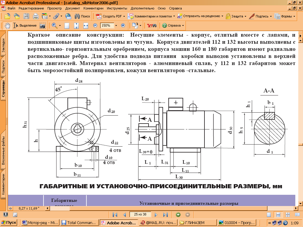Switch to Continuous Facing layout
Viewport: 303px width, 227px height.
(288, 215)
